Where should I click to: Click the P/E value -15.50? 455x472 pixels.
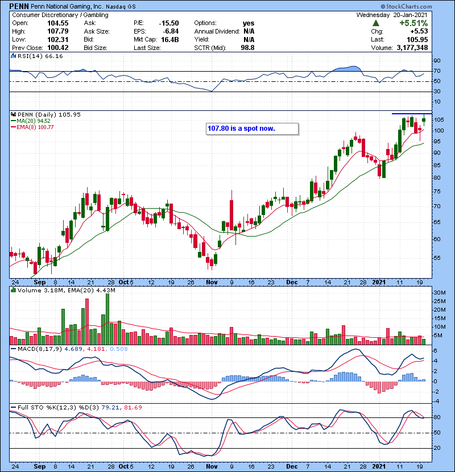coord(168,23)
